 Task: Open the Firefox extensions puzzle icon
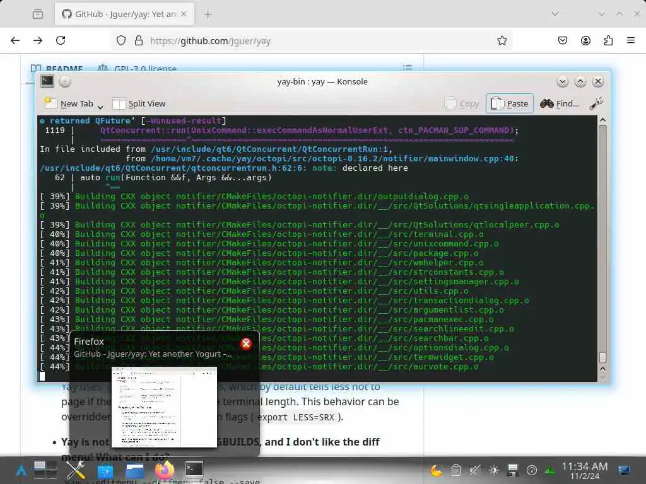coord(608,40)
